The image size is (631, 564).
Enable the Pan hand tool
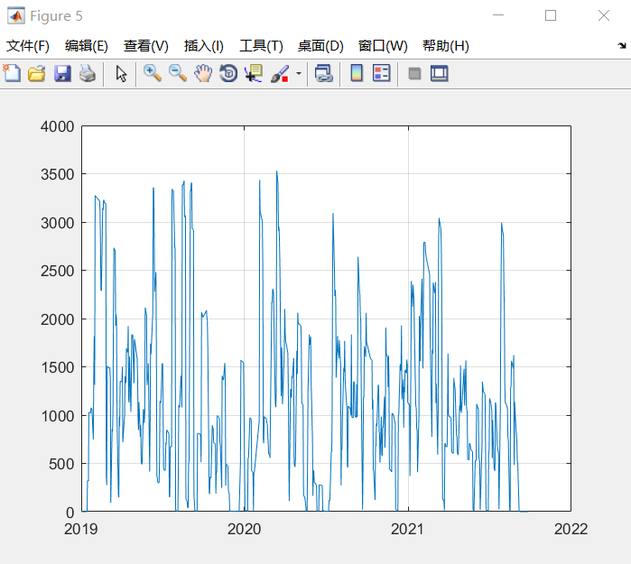(x=203, y=74)
